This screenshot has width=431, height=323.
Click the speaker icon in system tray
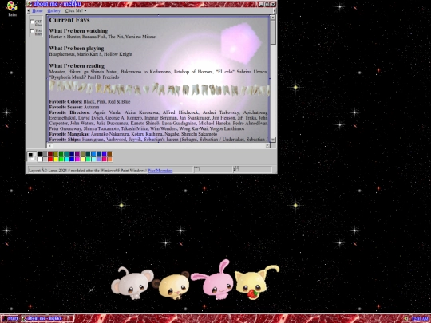406,318
